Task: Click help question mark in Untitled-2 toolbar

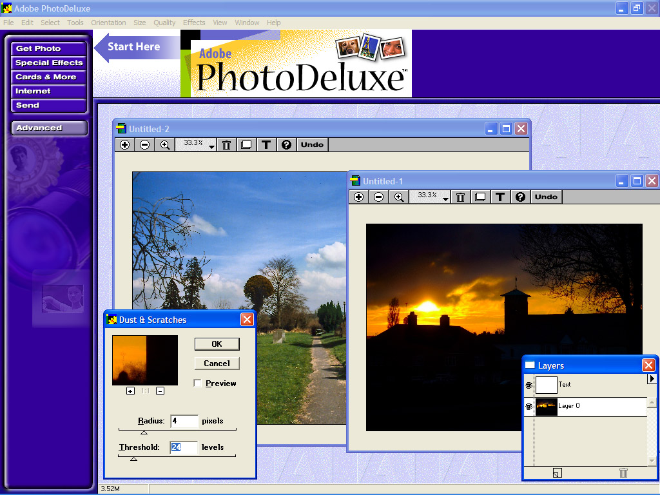Action: [286, 145]
